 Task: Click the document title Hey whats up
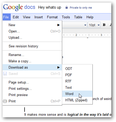point(50,7)
